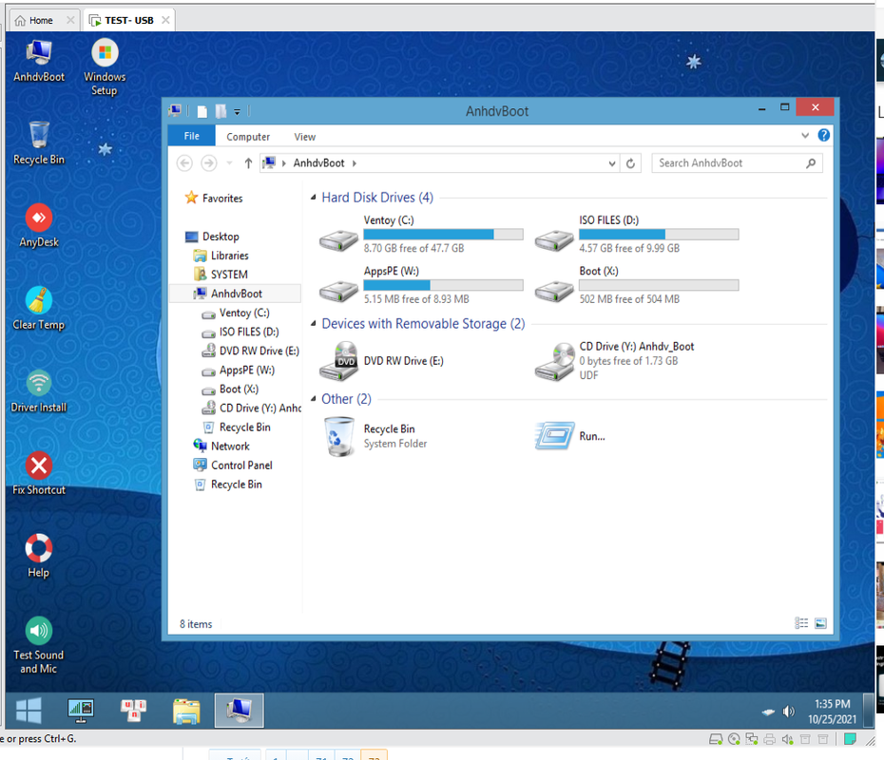Screen dimensions: 884x760
Task: Collapse the Other (2) group
Action: pos(314,399)
